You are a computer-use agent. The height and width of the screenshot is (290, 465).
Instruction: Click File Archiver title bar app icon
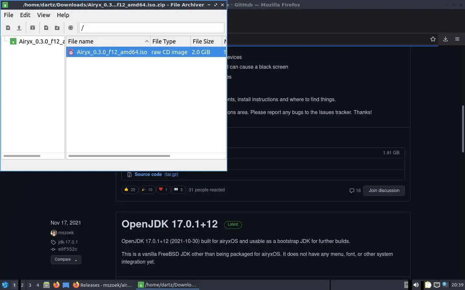5,5
